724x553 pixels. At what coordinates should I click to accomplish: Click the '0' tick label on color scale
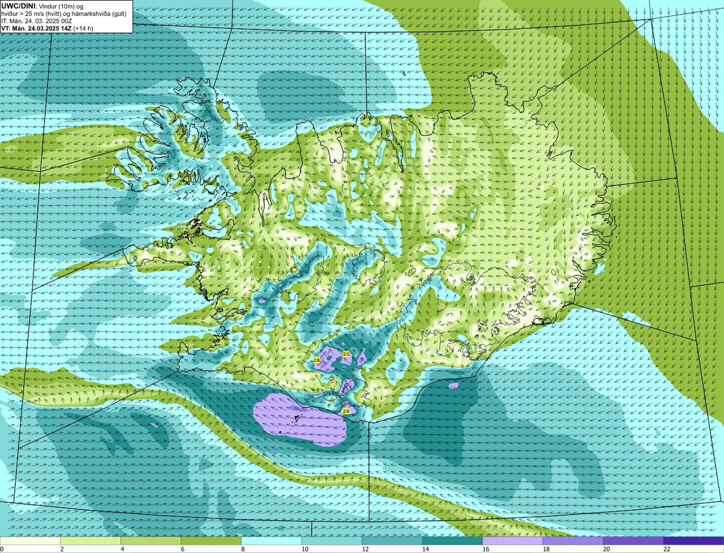click(x=2, y=549)
